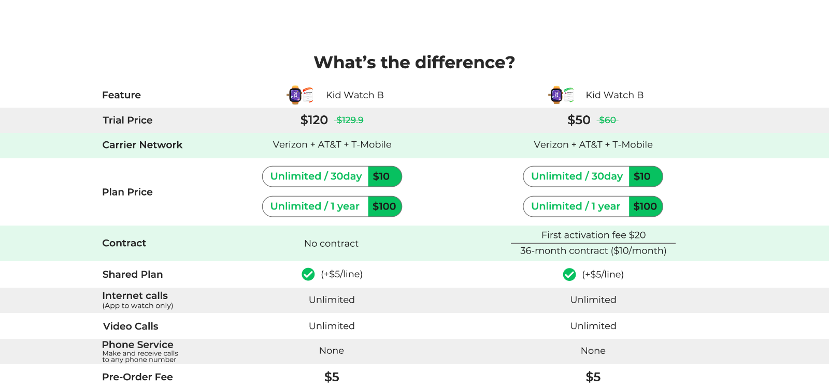
Task: Click the Phone Service row label
Action: click(x=138, y=345)
